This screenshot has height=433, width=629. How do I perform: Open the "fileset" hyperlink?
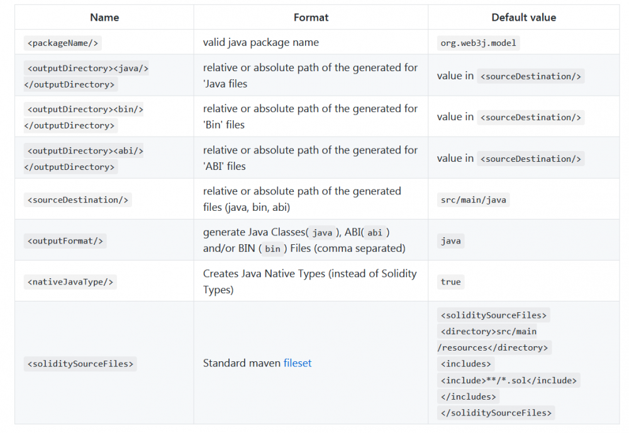298,363
